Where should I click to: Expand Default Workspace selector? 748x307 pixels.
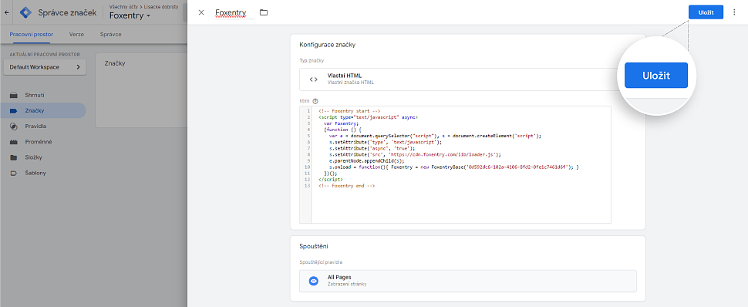pos(45,67)
